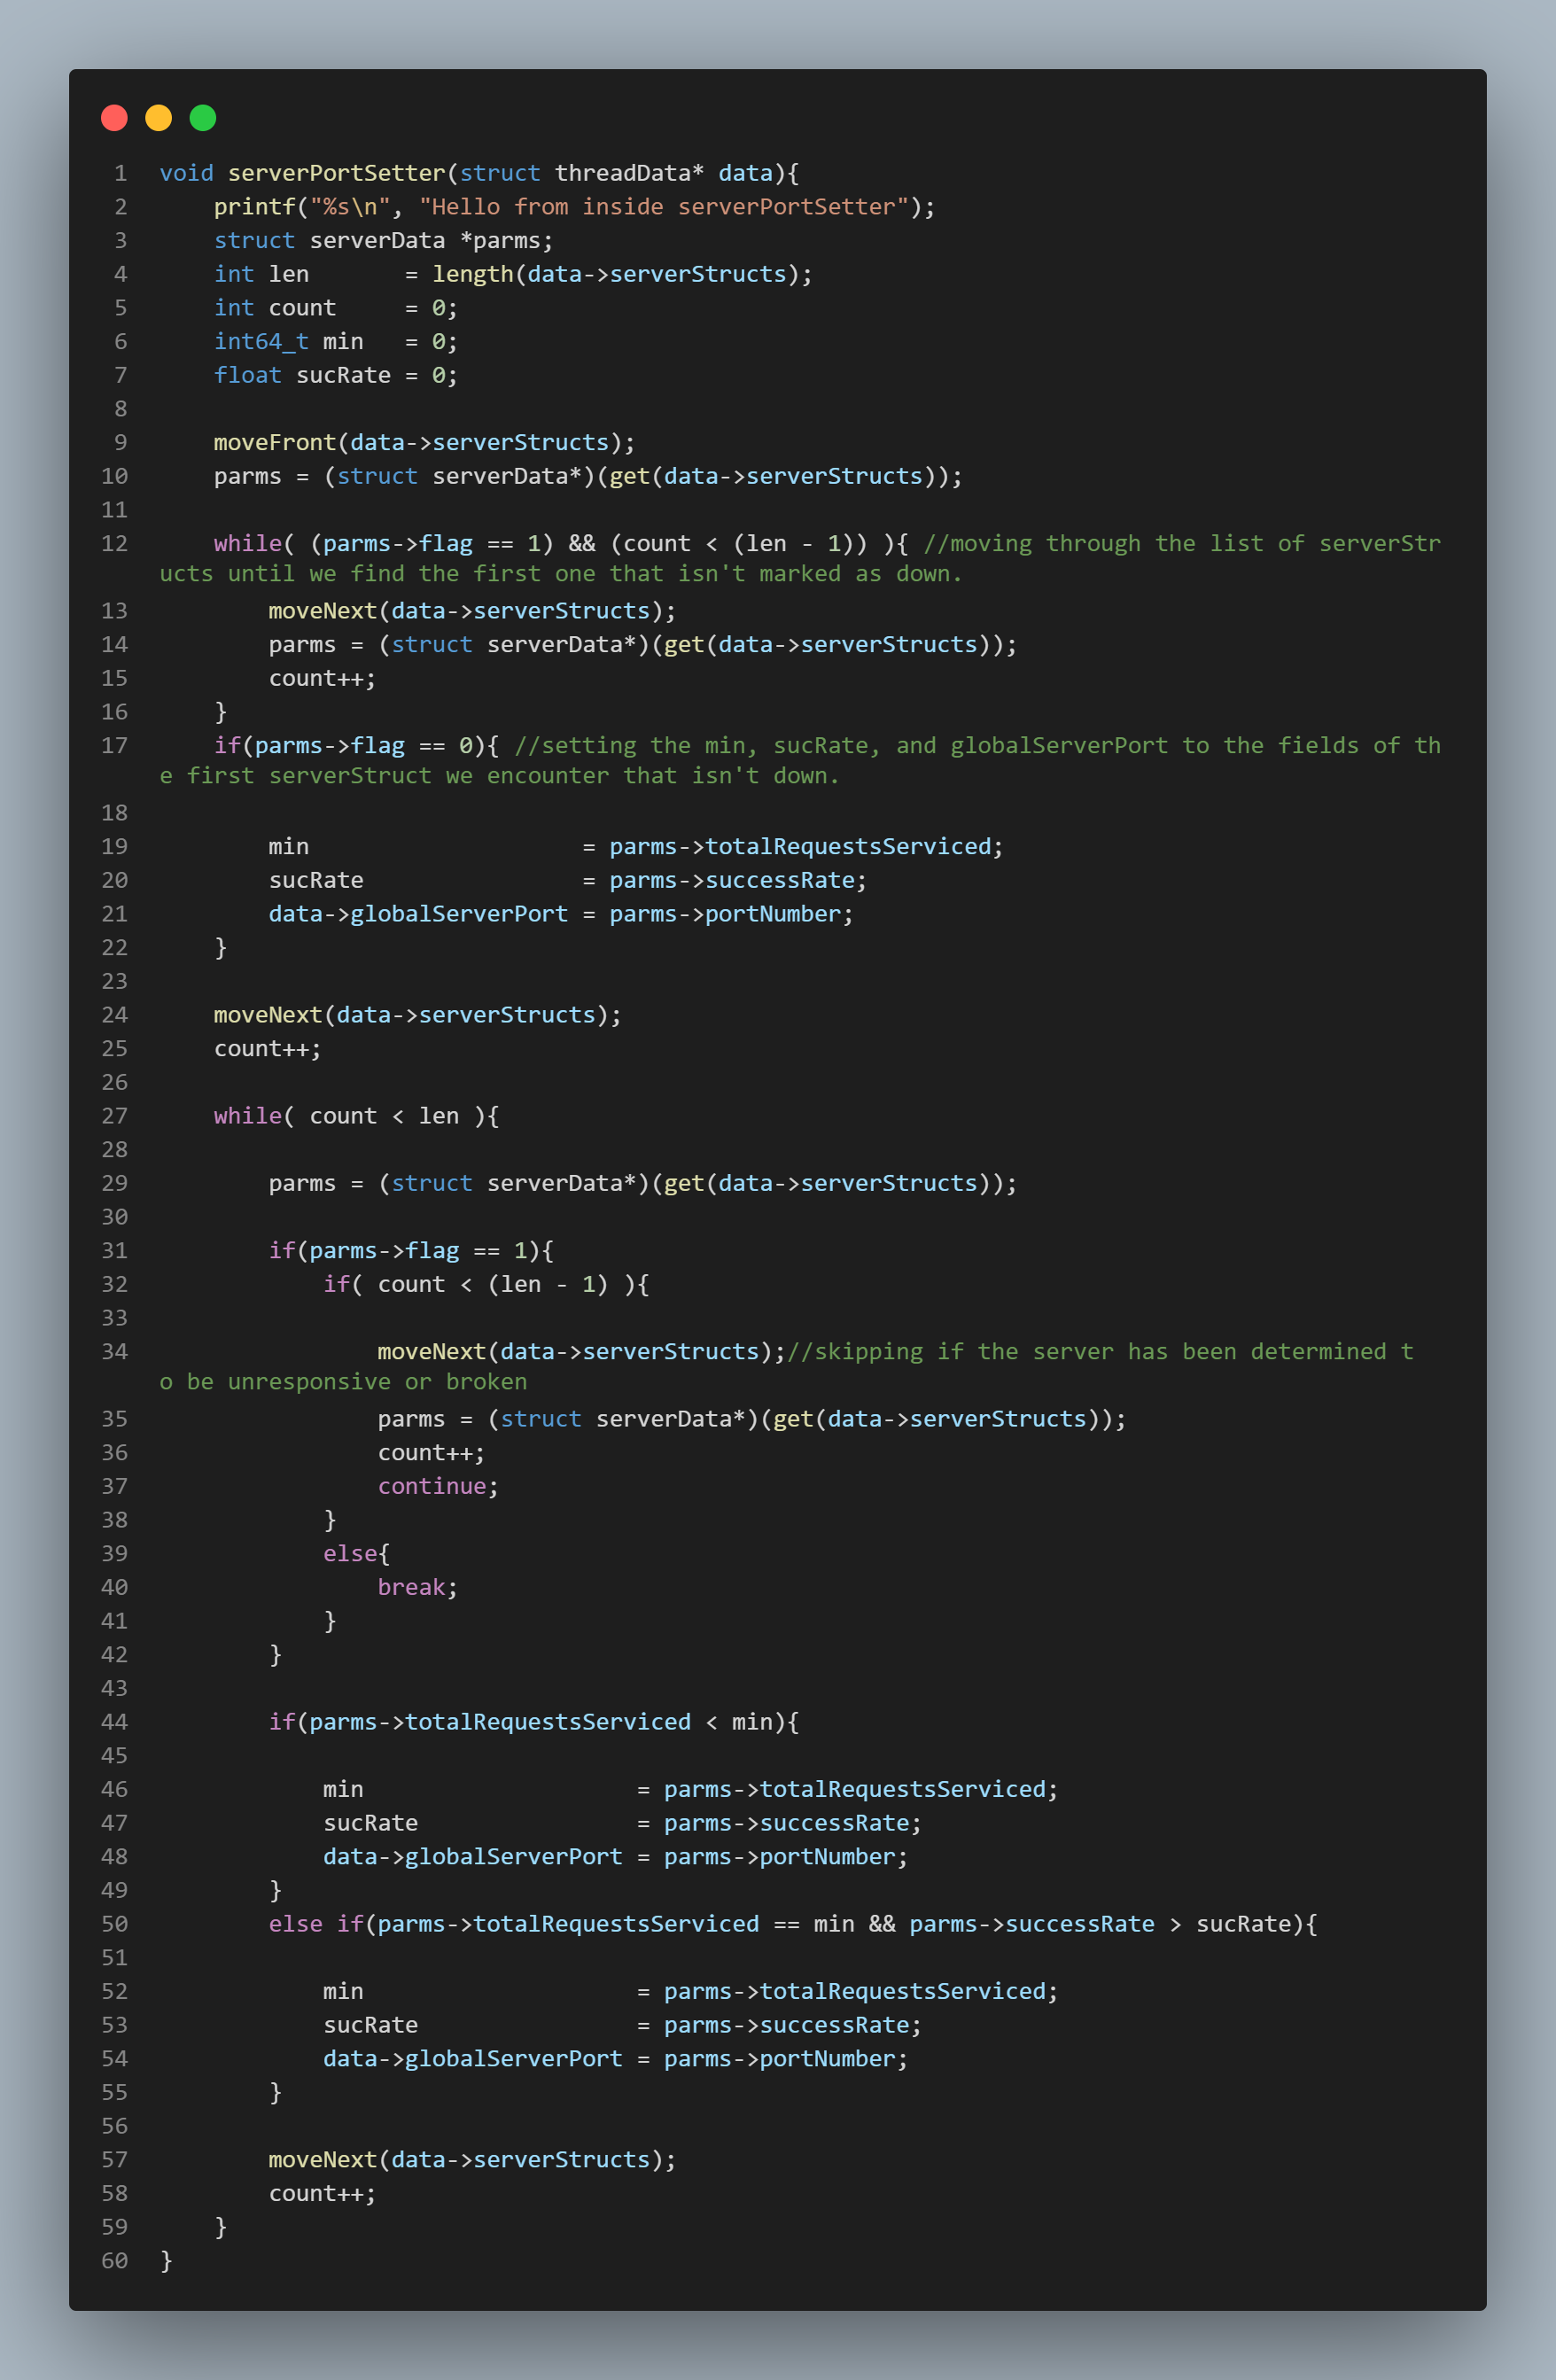
Task: Click successRate on line 53
Action: click(x=834, y=2025)
